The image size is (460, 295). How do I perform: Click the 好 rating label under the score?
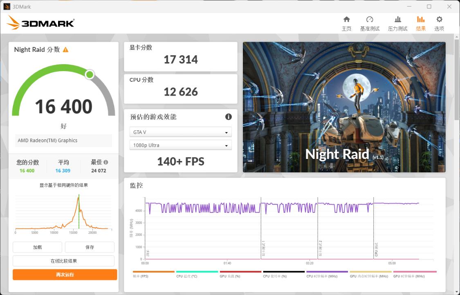[64, 126]
